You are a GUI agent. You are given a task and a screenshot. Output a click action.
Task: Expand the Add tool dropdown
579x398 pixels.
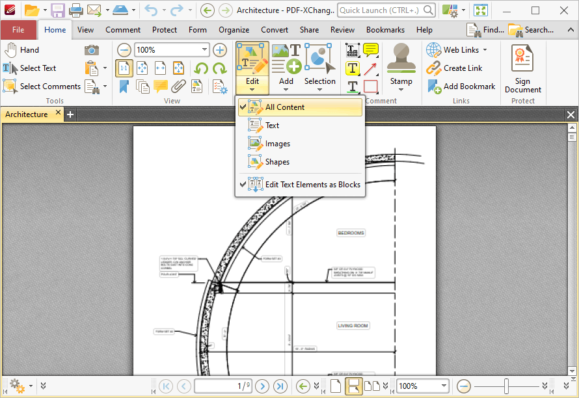click(286, 89)
